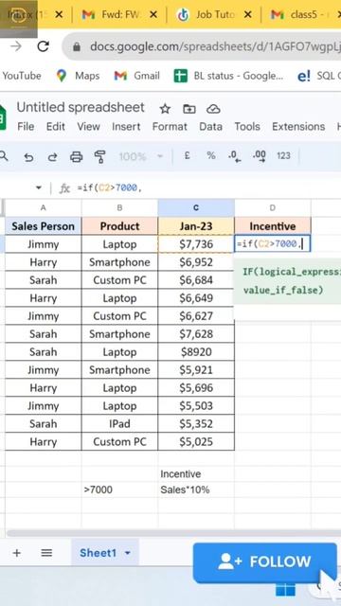Close the Job Tuto tab

coord(248,15)
